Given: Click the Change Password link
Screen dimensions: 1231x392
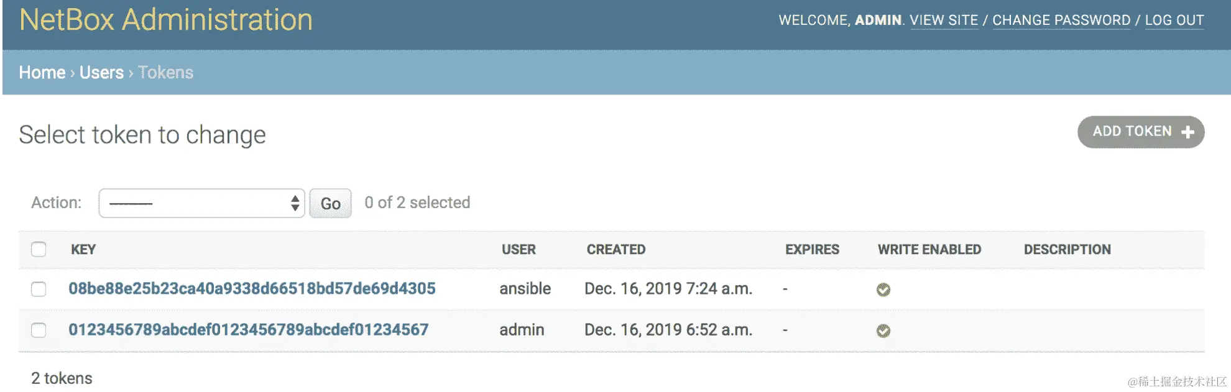Looking at the screenshot, I should [x=1061, y=21].
